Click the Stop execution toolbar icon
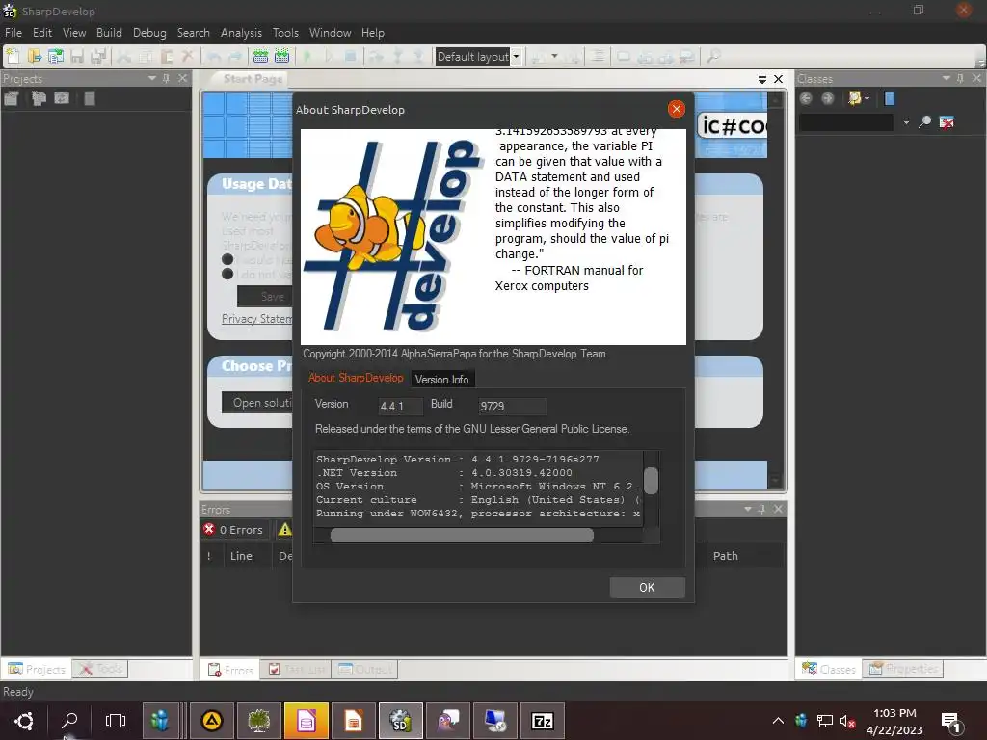Image resolution: width=987 pixels, height=740 pixels. tap(350, 57)
